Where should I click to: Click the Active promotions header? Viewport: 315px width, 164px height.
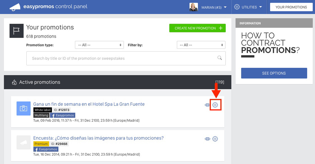118,82
